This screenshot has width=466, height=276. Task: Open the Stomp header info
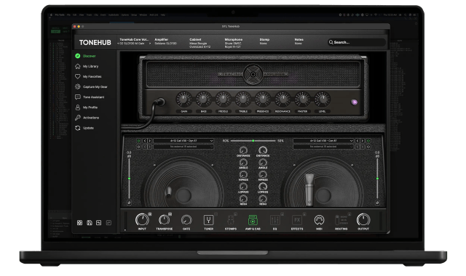pos(264,41)
